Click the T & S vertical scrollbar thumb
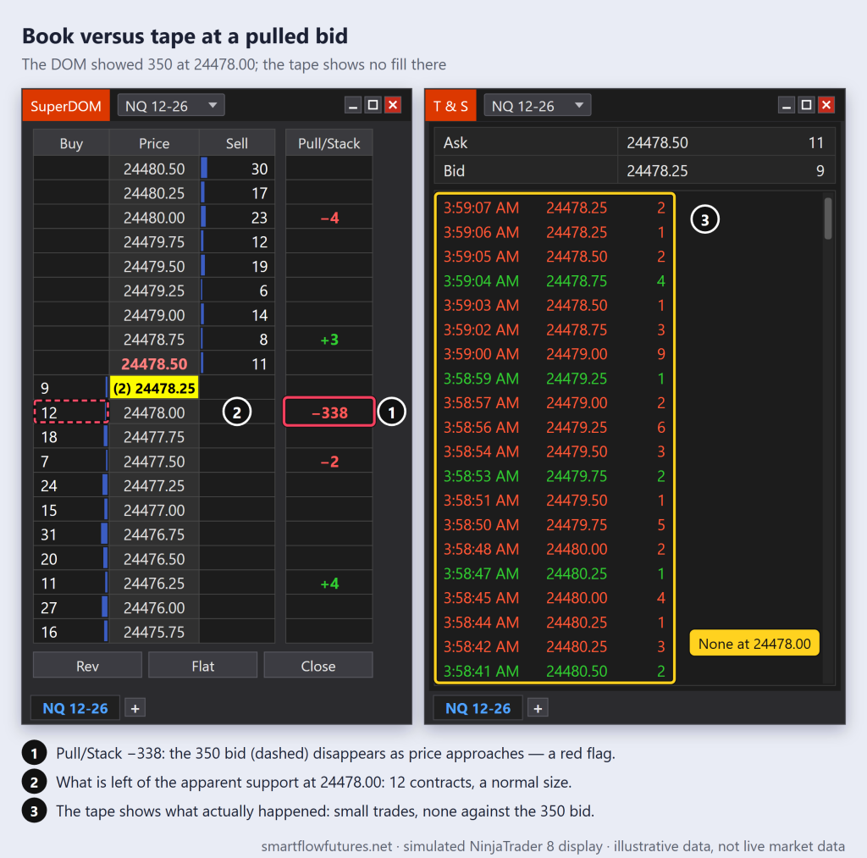The image size is (867, 858). [x=828, y=219]
